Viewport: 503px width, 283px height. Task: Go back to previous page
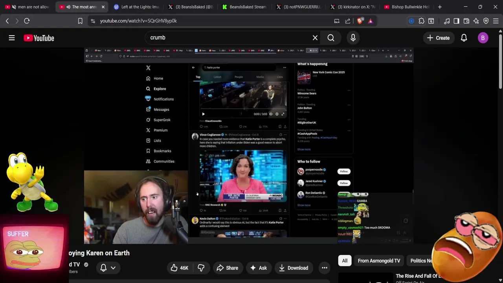tap(7, 21)
